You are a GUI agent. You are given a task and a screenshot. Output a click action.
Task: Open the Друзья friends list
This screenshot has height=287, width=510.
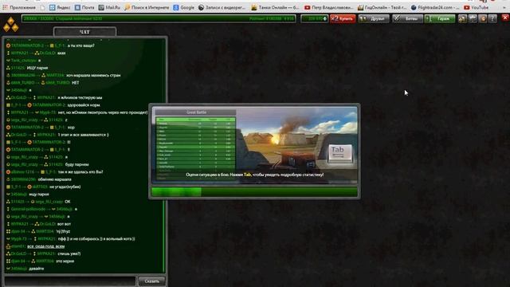374,19
